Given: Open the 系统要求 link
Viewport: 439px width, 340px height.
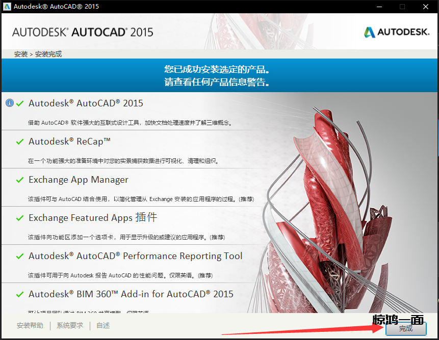Looking at the screenshot, I should click(70, 326).
